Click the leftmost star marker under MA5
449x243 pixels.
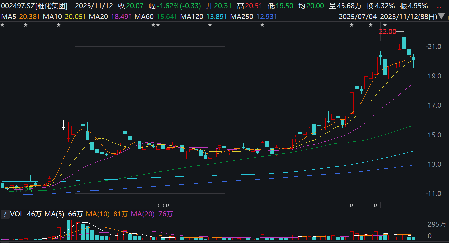tap(2, 25)
